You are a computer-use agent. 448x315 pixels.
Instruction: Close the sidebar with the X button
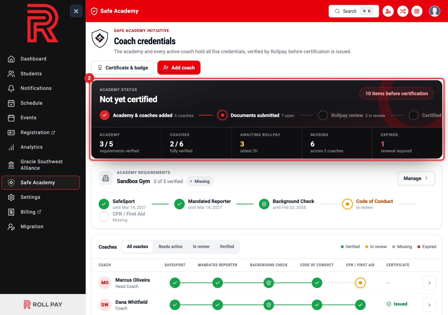point(76,11)
